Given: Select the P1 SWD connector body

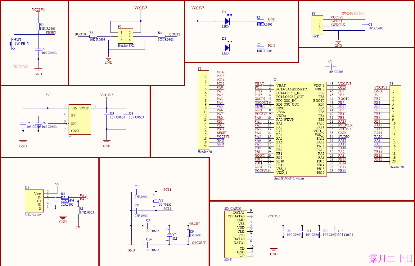Looking at the screenshot, I should (317, 25).
